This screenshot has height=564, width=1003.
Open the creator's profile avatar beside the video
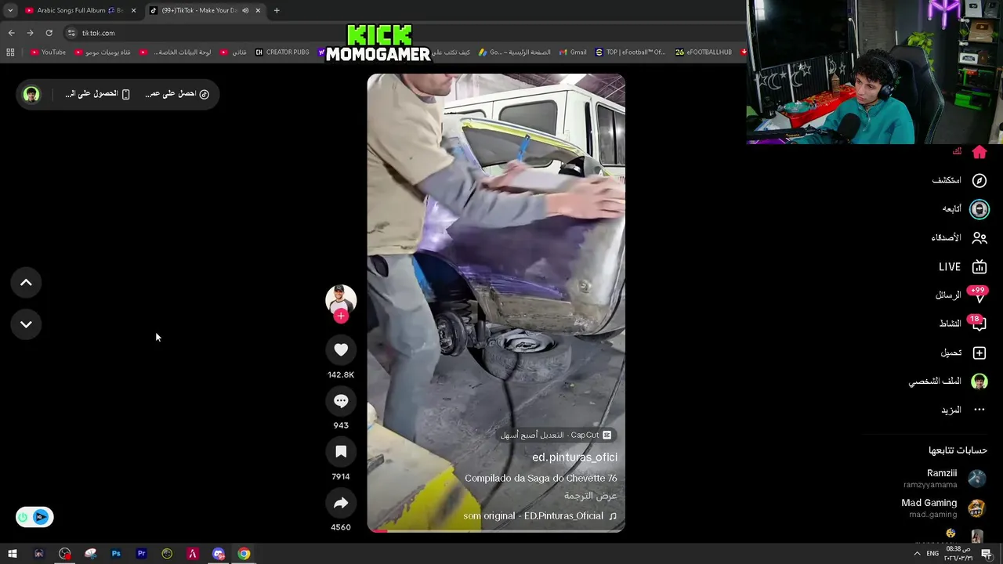[x=341, y=299]
